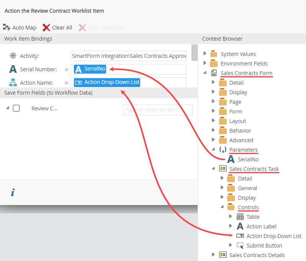This screenshot has width=306, height=261.
Task: Expand the Submit Button node
Action: point(231,245)
